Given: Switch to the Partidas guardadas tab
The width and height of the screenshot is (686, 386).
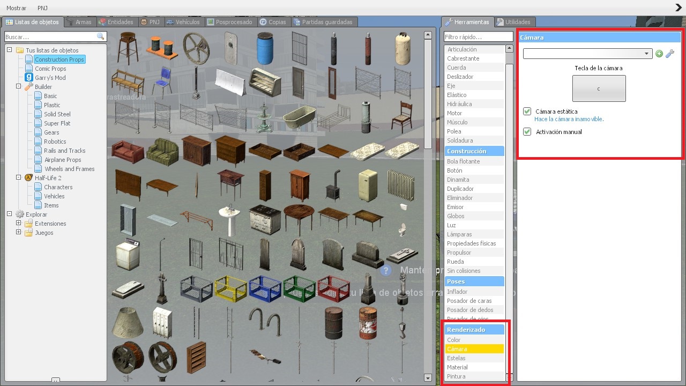Looking at the screenshot, I should [323, 22].
